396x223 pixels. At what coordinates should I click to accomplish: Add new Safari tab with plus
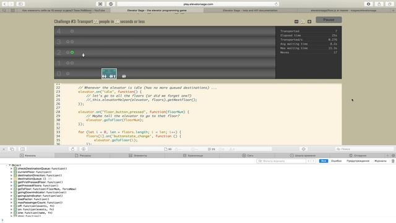click(394, 11)
